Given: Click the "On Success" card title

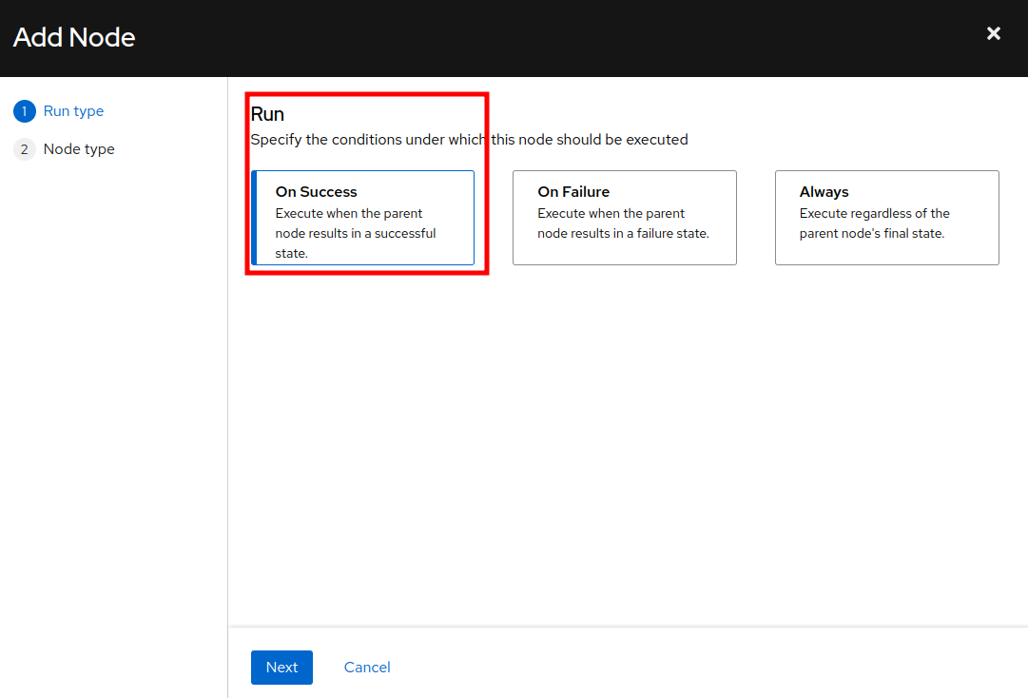Looking at the screenshot, I should (316, 192).
